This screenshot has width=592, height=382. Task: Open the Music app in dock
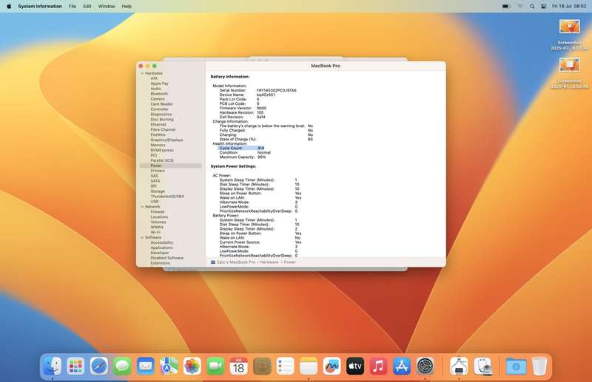click(x=378, y=366)
